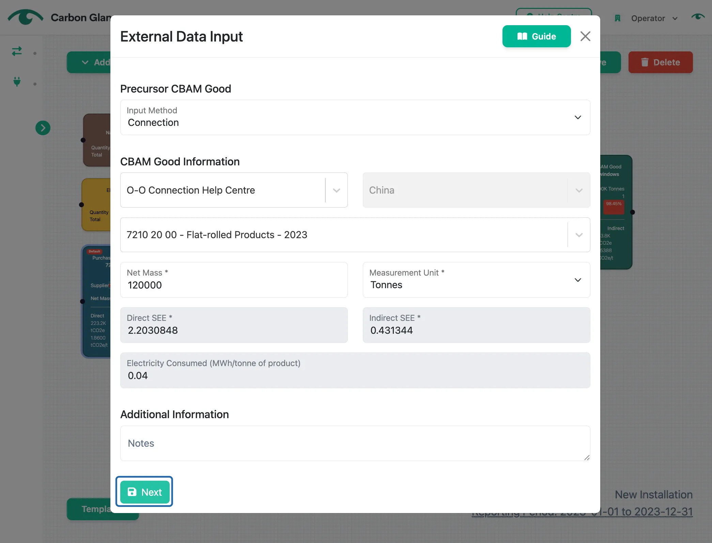The image size is (712, 543).
Task: Open the China country dropdown
Action: (476, 190)
